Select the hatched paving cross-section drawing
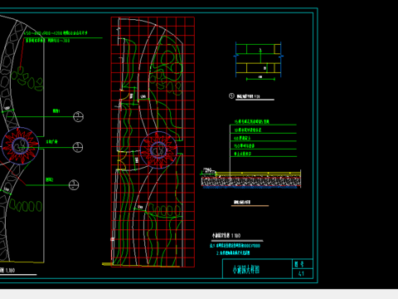 (251, 179)
